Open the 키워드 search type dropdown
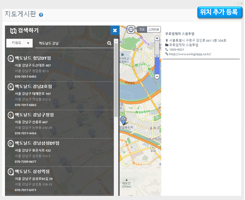 19,43
